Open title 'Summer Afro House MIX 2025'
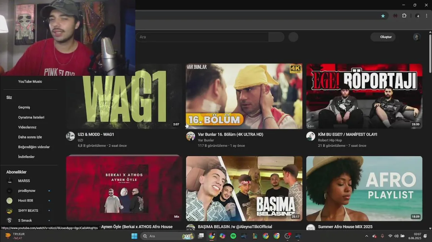 point(345,227)
